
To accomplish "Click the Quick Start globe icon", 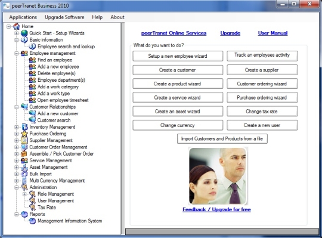I will click(24, 33).
